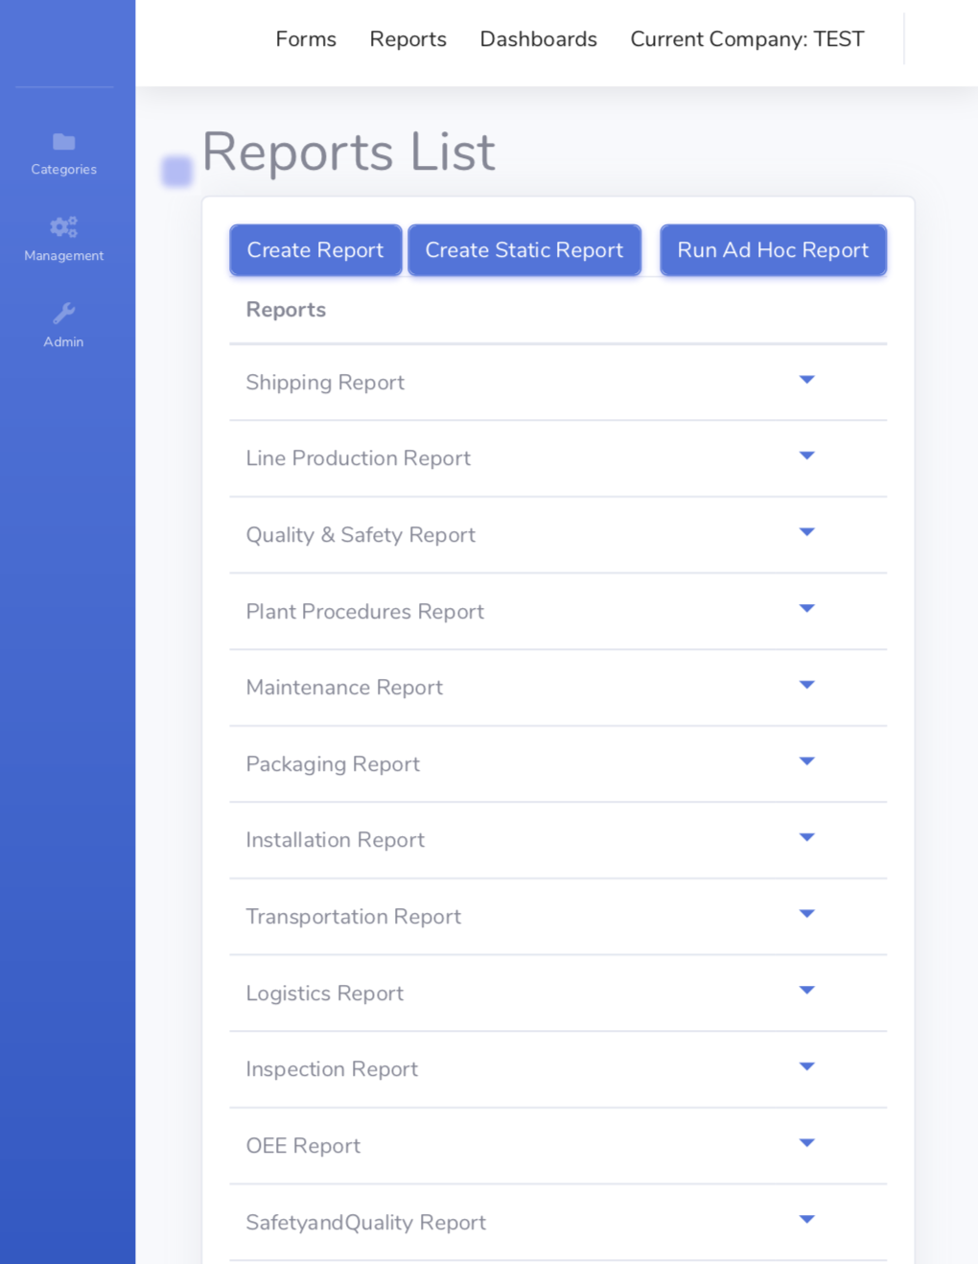Expand the Line Production Report section
Screen dimensions: 978x1264
coord(807,456)
